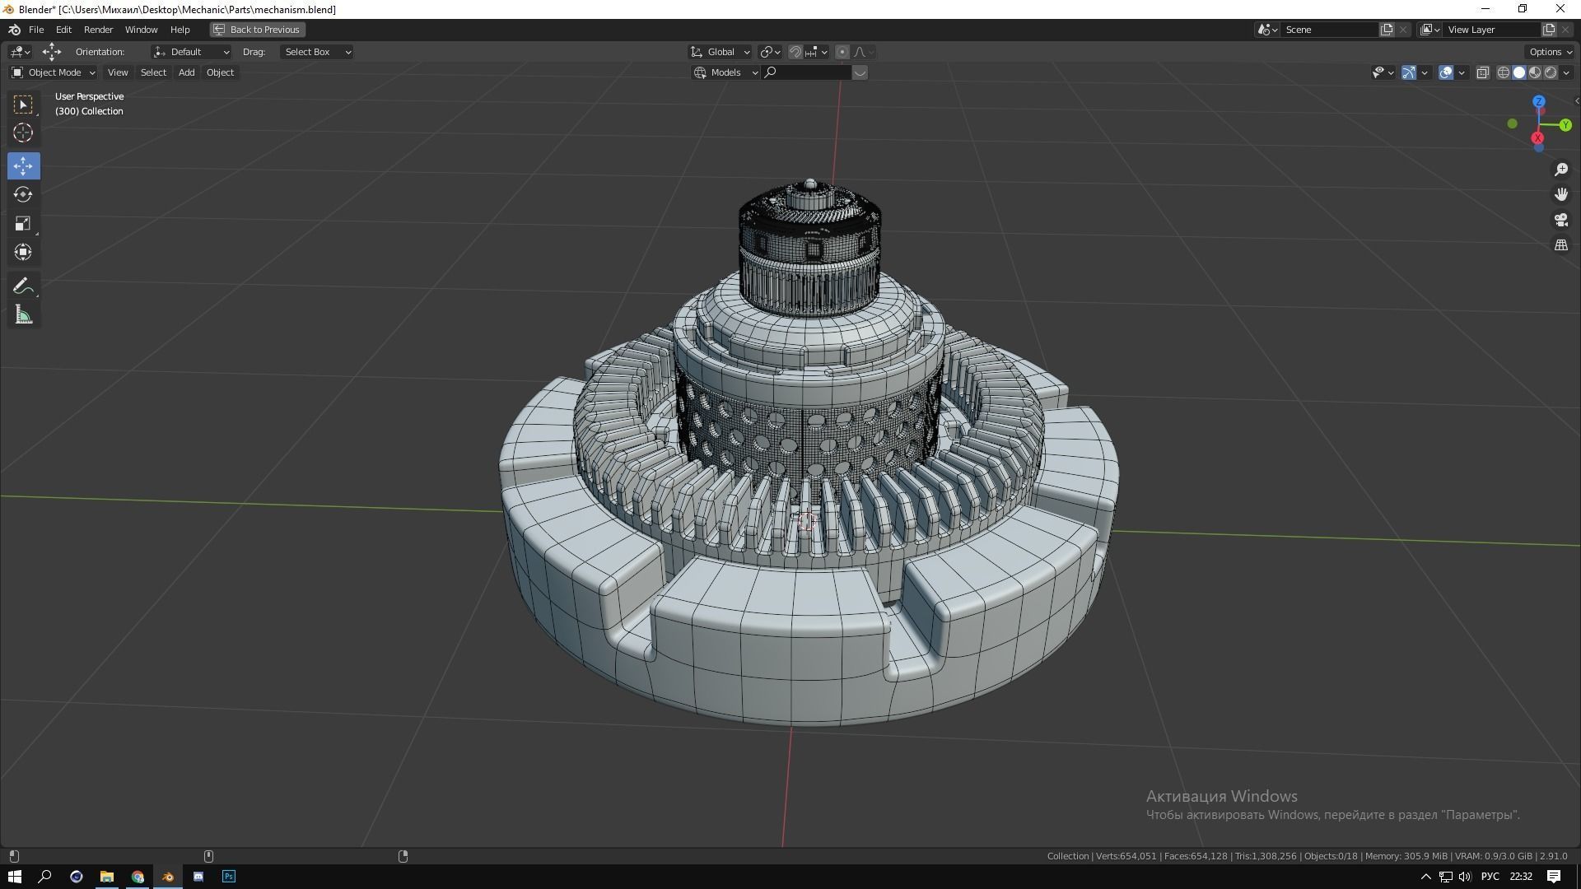The width and height of the screenshot is (1581, 889).
Task: Open File Explorer from the taskbar
Action: pyautogui.click(x=107, y=877)
